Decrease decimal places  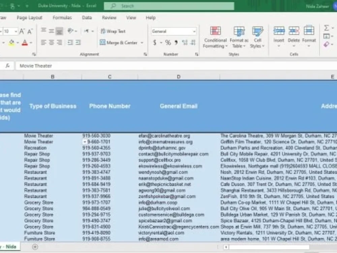coord(193,42)
